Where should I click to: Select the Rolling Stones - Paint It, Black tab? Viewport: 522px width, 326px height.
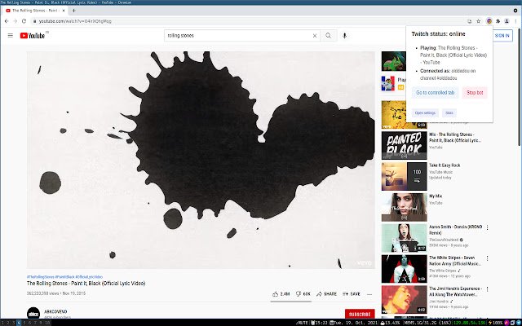[34, 11]
